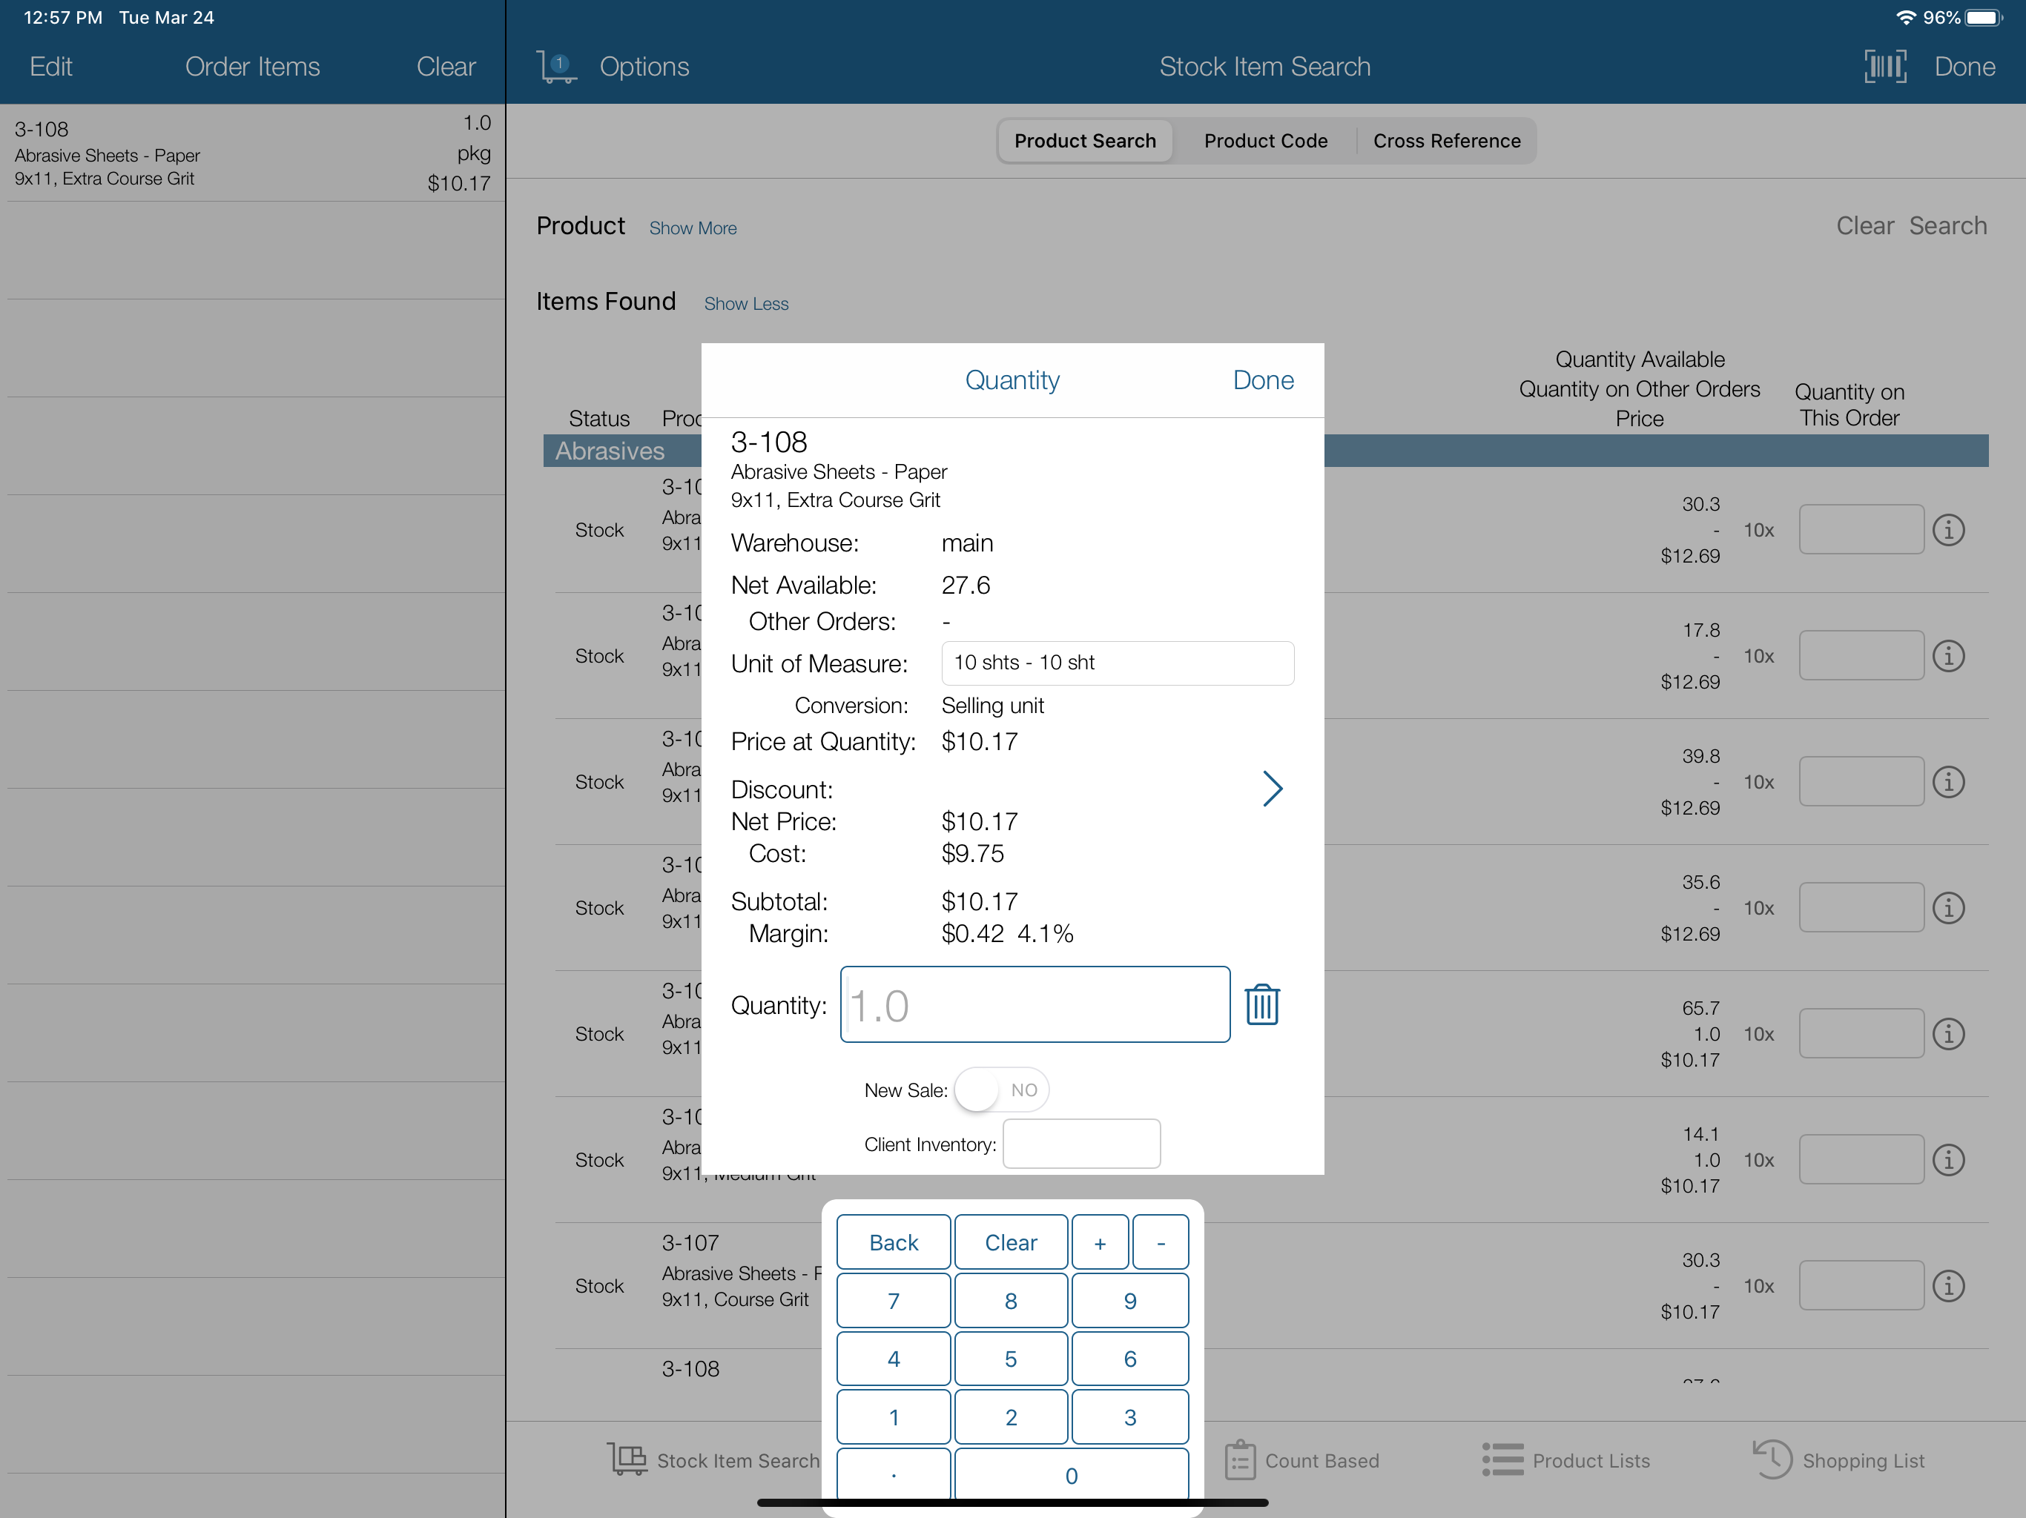Image resolution: width=2026 pixels, height=1518 pixels.
Task: Focus the Client Inventory field
Action: tap(1080, 1144)
